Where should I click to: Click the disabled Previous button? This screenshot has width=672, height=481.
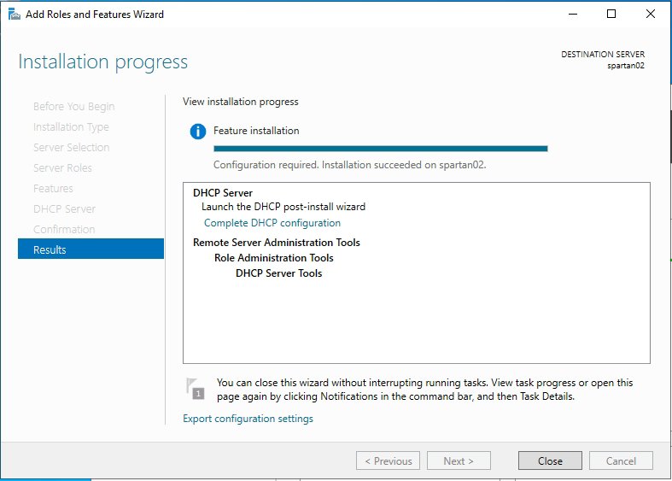coord(388,460)
